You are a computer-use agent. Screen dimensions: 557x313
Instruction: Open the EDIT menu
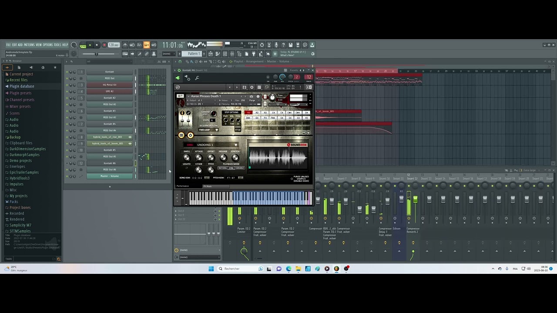click(14, 45)
